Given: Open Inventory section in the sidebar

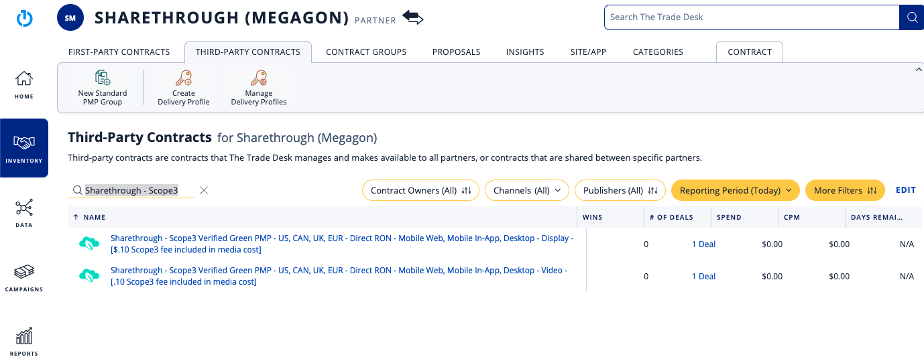Looking at the screenshot, I should click(24, 148).
